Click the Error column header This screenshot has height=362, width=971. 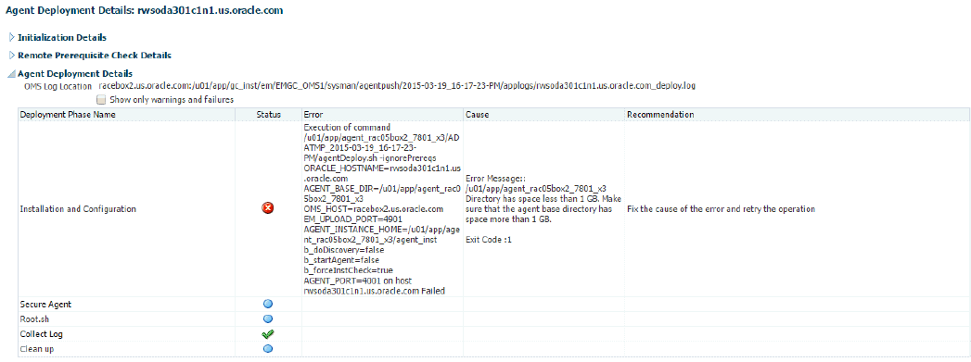tap(382, 115)
